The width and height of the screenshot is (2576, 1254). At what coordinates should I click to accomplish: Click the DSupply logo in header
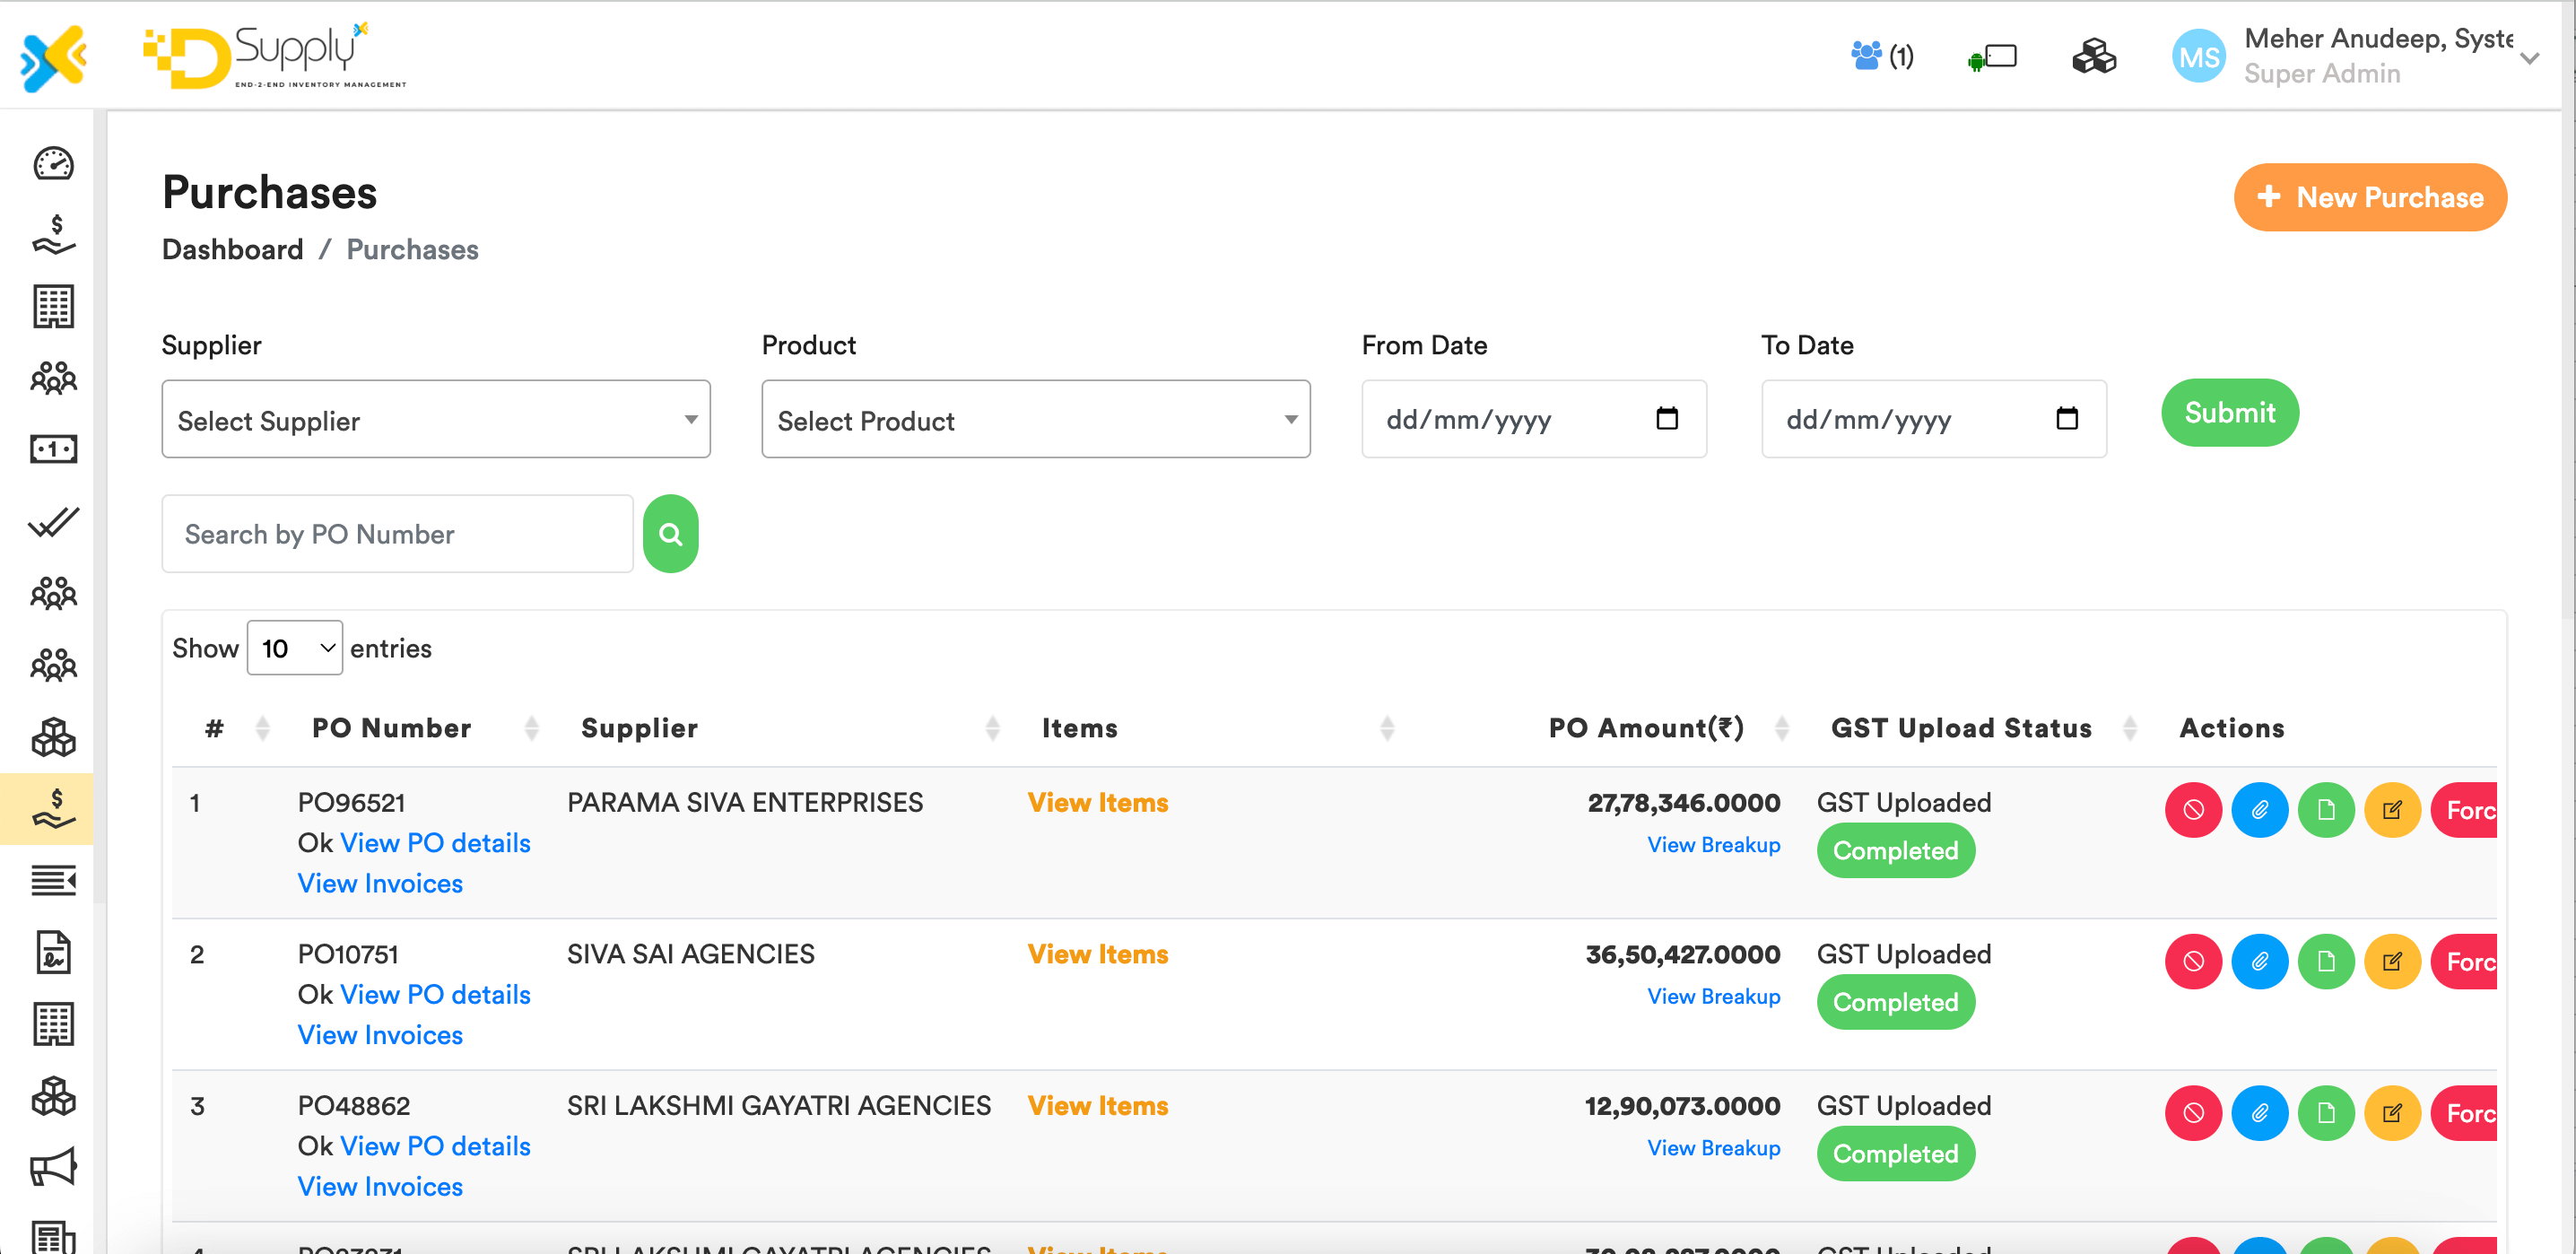[x=275, y=56]
